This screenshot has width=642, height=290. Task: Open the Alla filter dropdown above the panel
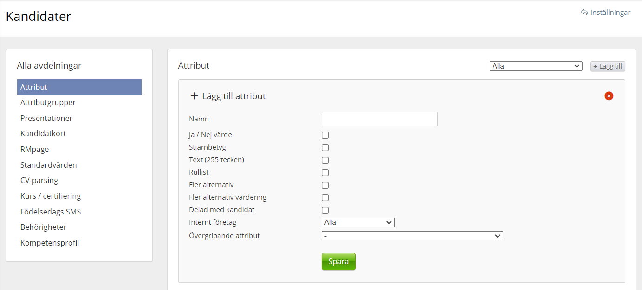[x=536, y=66]
